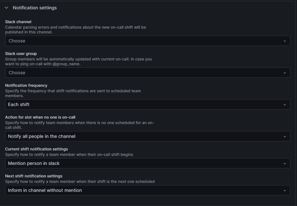Screen dimensions: 297x206
Task: Click the downward chevron on first Choose field
Action: click(285, 40)
